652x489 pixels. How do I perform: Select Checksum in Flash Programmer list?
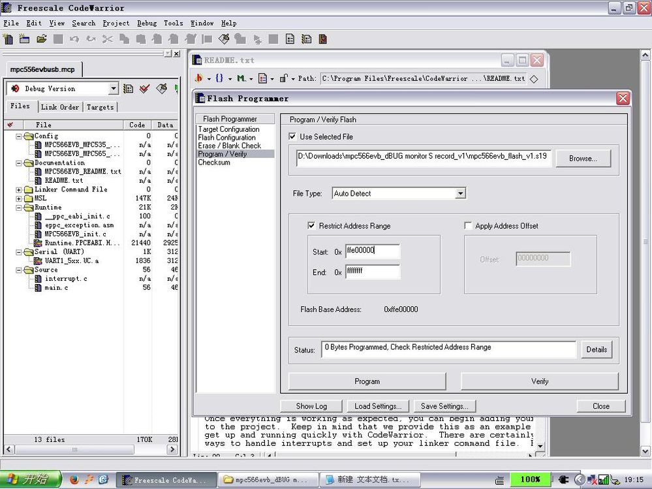(213, 162)
